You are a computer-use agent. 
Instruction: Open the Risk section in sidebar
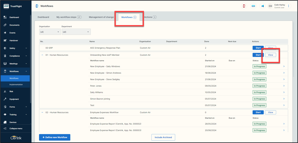click(11, 92)
